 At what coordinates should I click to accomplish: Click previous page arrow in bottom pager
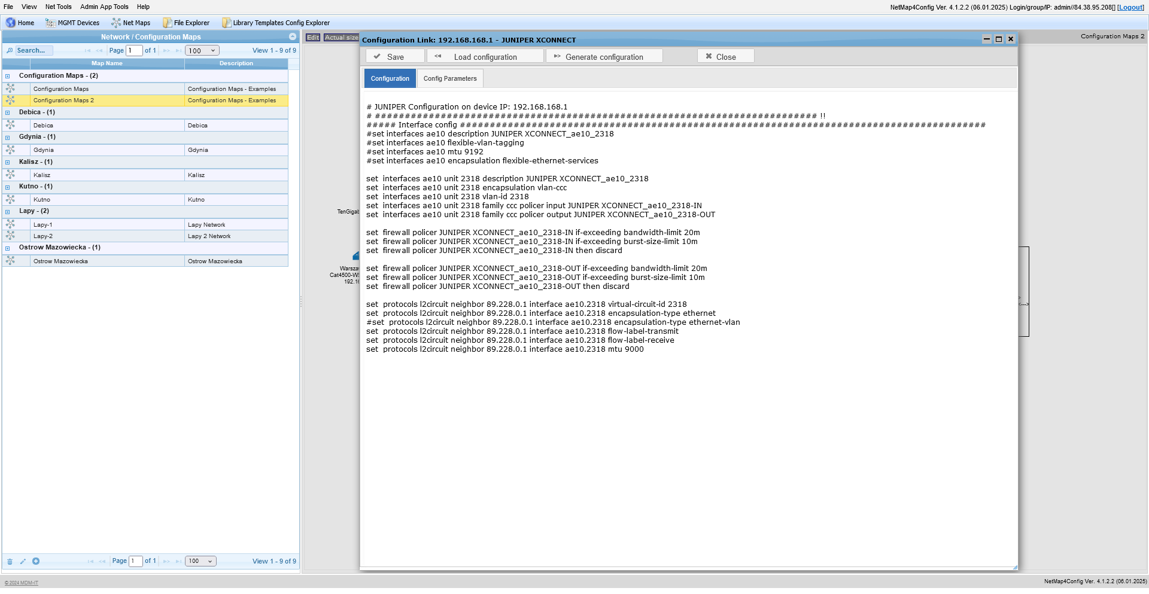click(x=102, y=562)
